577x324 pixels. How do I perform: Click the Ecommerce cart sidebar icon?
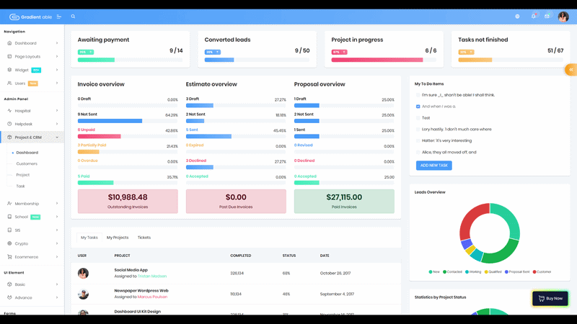click(x=9, y=257)
